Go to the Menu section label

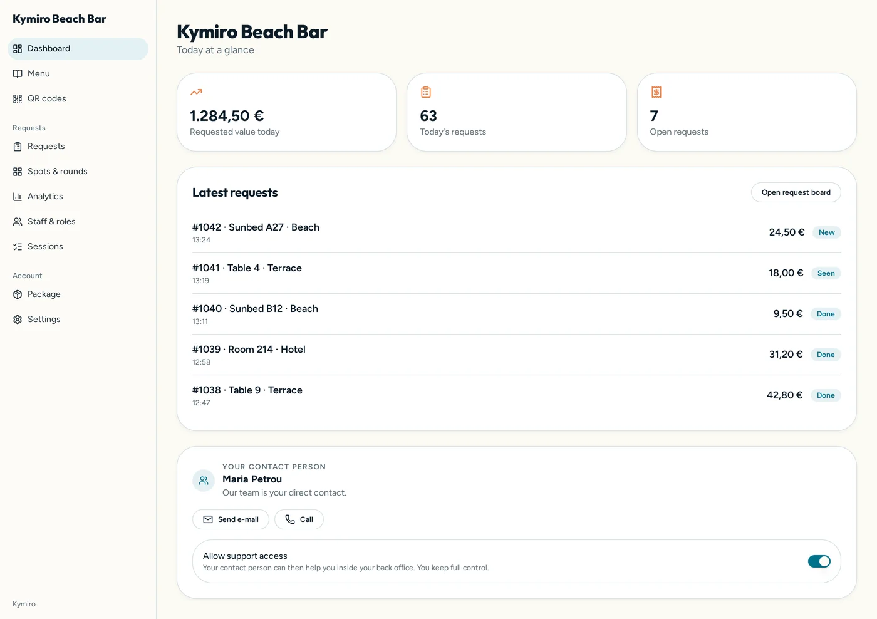(39, 74)
